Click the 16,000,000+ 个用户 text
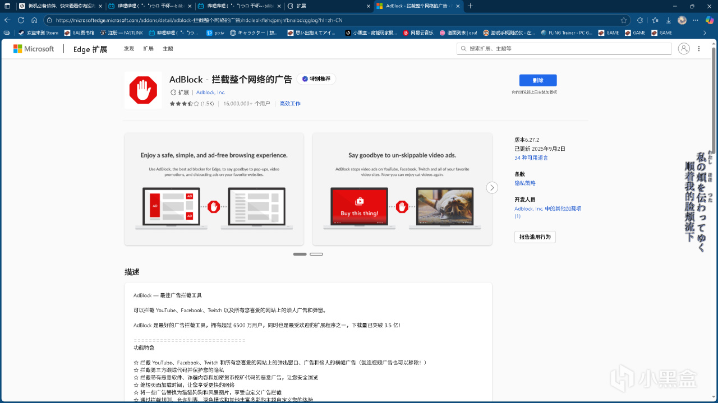Screen dimensions: 718x403 coord(247,104)
